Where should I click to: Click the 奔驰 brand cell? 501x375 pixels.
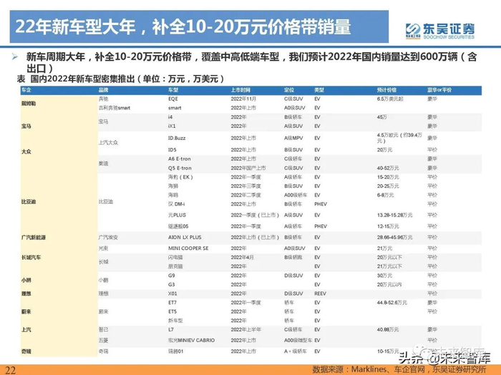(104, 99)
